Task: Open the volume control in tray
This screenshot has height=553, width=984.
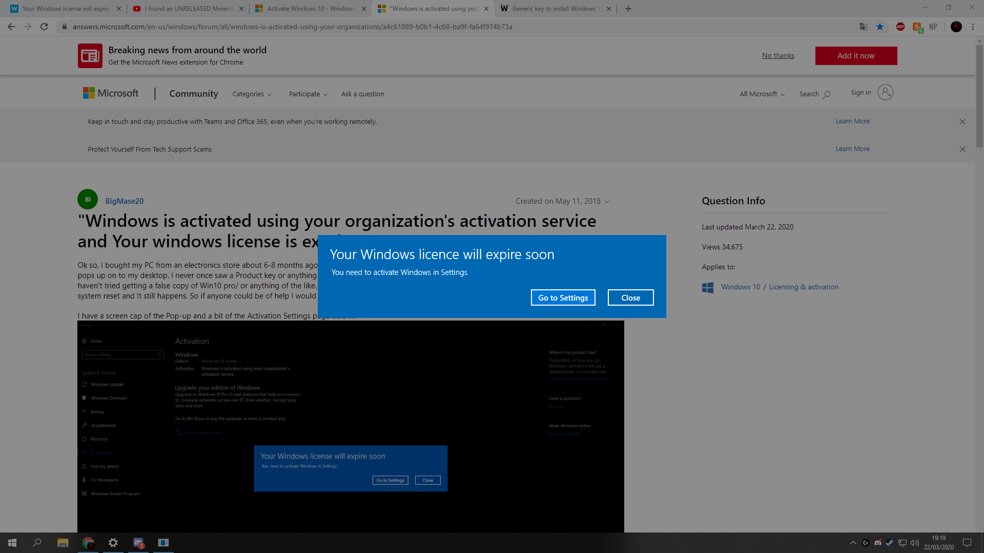Action: tap(915, 543)
